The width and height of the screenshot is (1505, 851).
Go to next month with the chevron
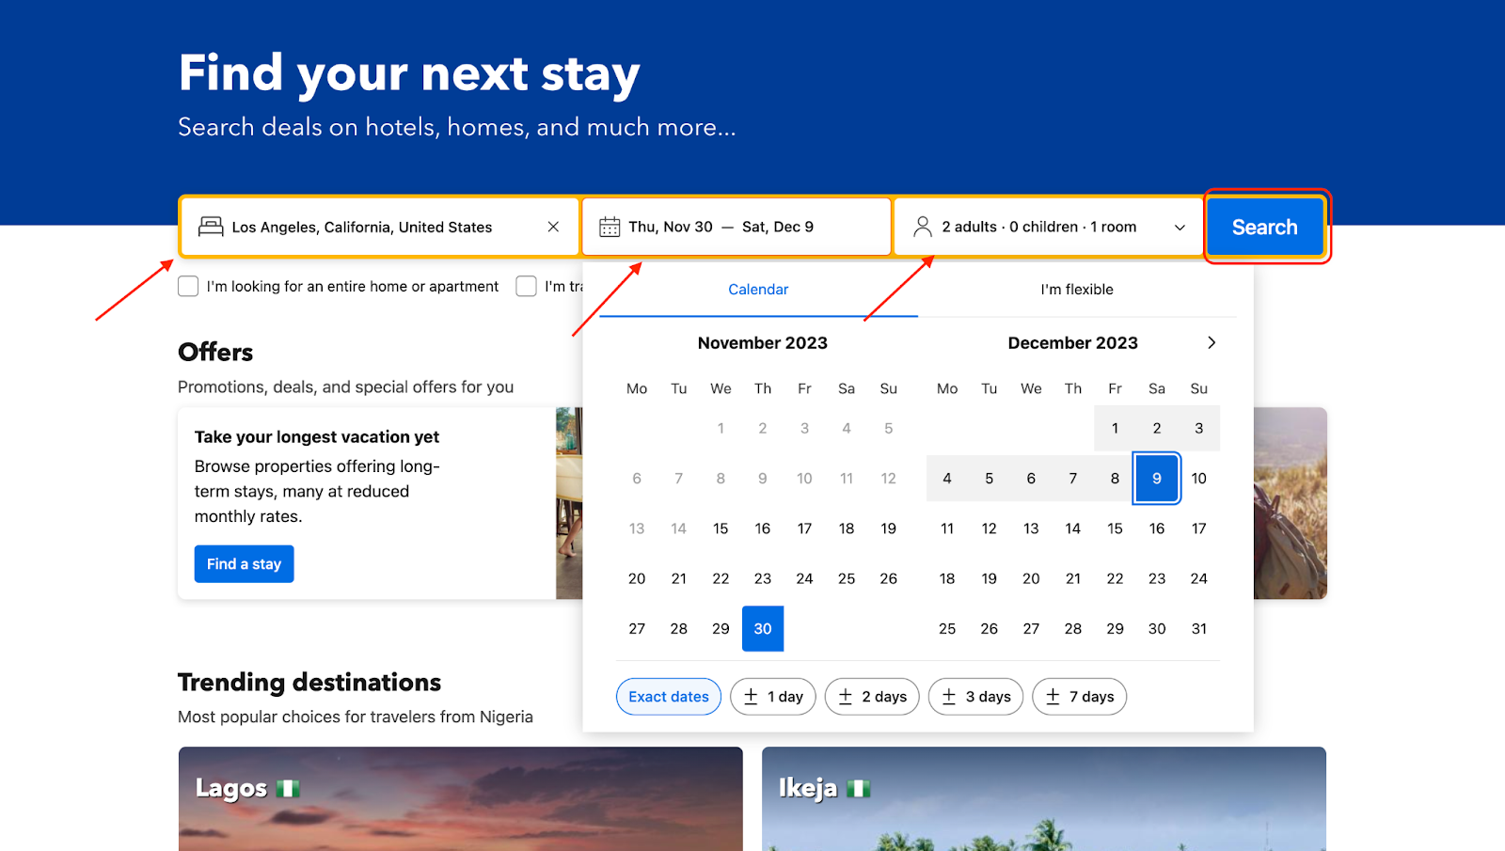tap(1212, 342)
